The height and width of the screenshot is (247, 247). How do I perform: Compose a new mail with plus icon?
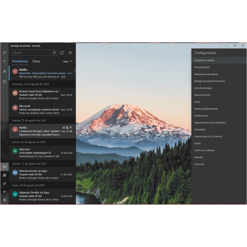pyautogui.click(x=4, y=61)
